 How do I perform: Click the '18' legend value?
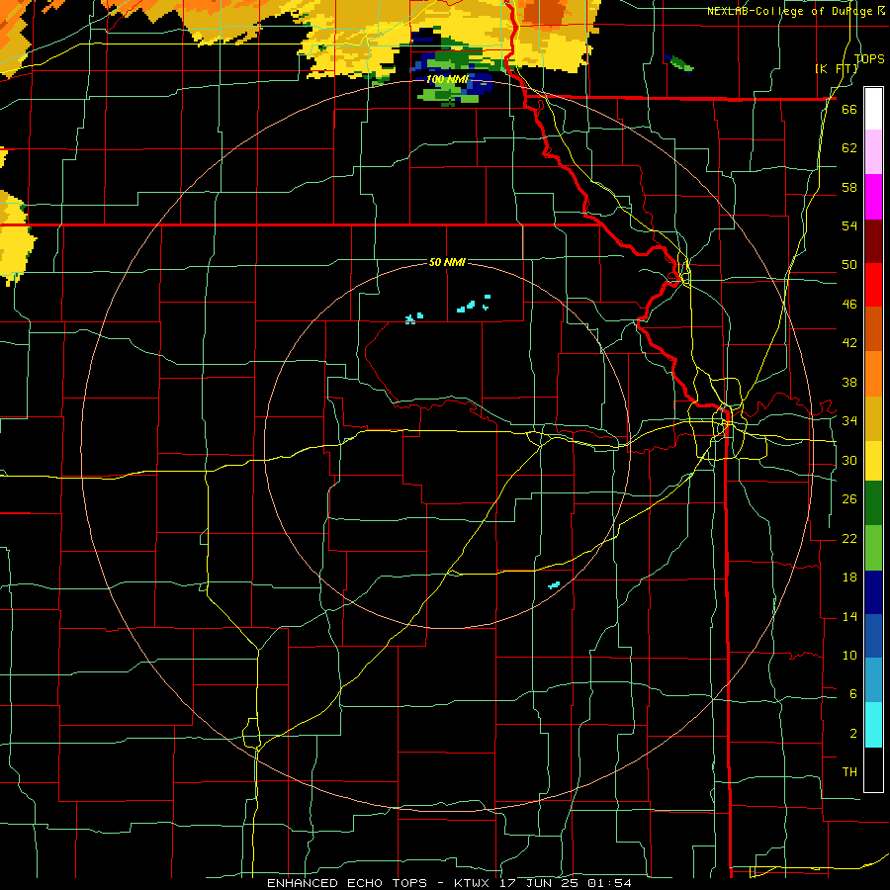coord(849,578)
